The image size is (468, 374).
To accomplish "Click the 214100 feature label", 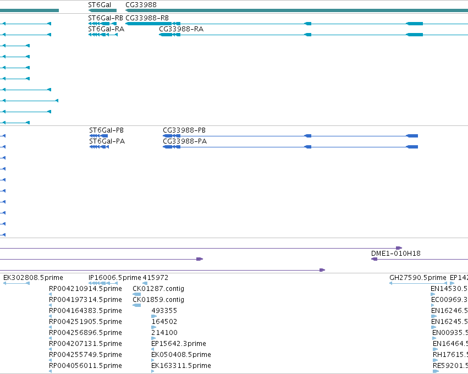I will click(x=164, y=333).
